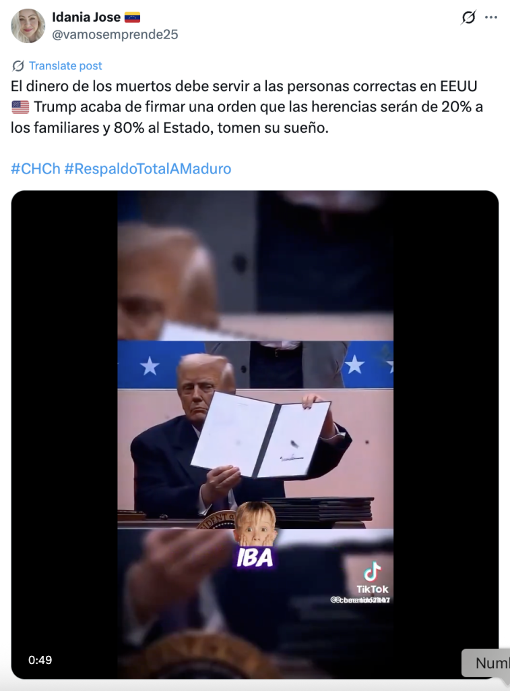This screenshot has height=691, width=510.
Task: Open the #CHCh hashtag
Action: click(x=35, y=169)
